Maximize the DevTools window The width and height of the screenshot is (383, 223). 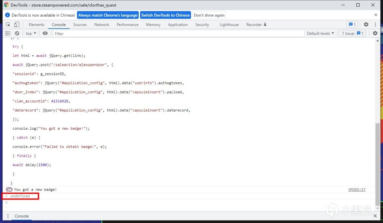pos(358,5)
